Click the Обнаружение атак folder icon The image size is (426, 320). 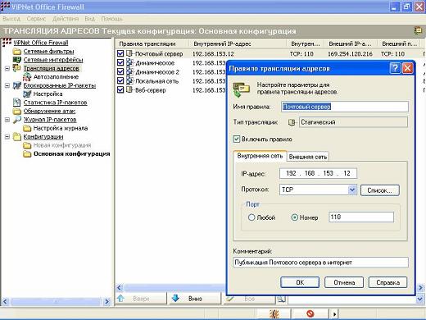click(x=17, y=111)
